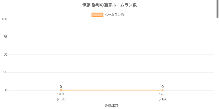Click the 100 y-axis tick label
The image size is (219, 109).
point(4,19)
